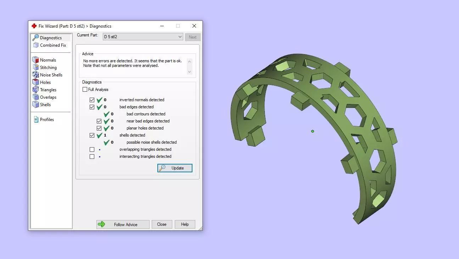Click the Overlaps icon in sidebar
Screen dimensions: 459x259
(x=35, y=97)
